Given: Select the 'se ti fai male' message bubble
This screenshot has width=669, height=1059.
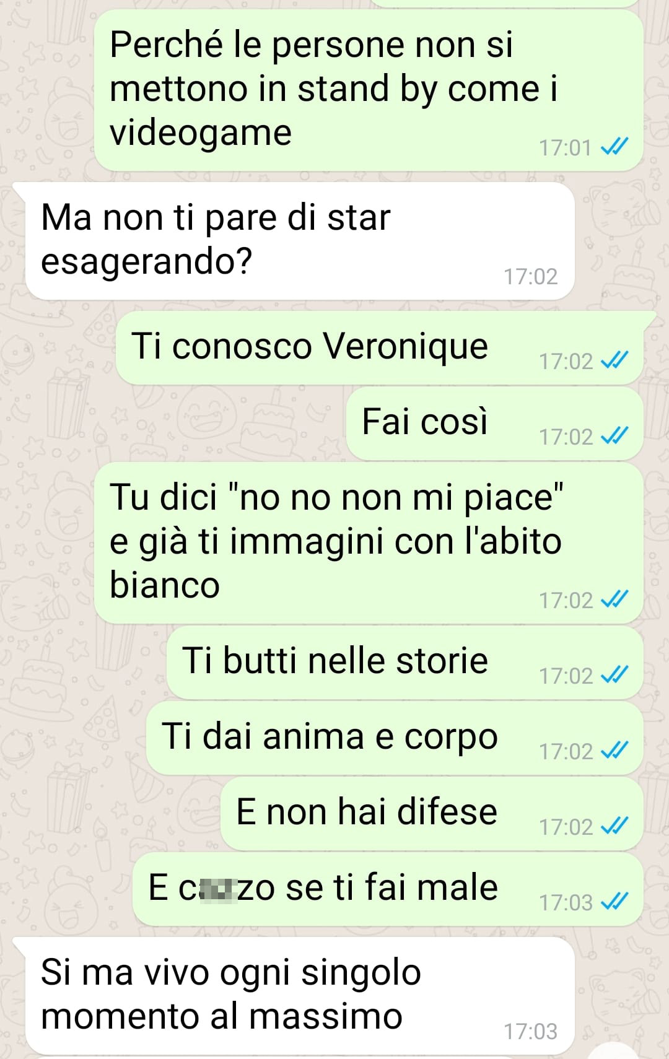Looking at the screenshot, I should click(388, 889).
